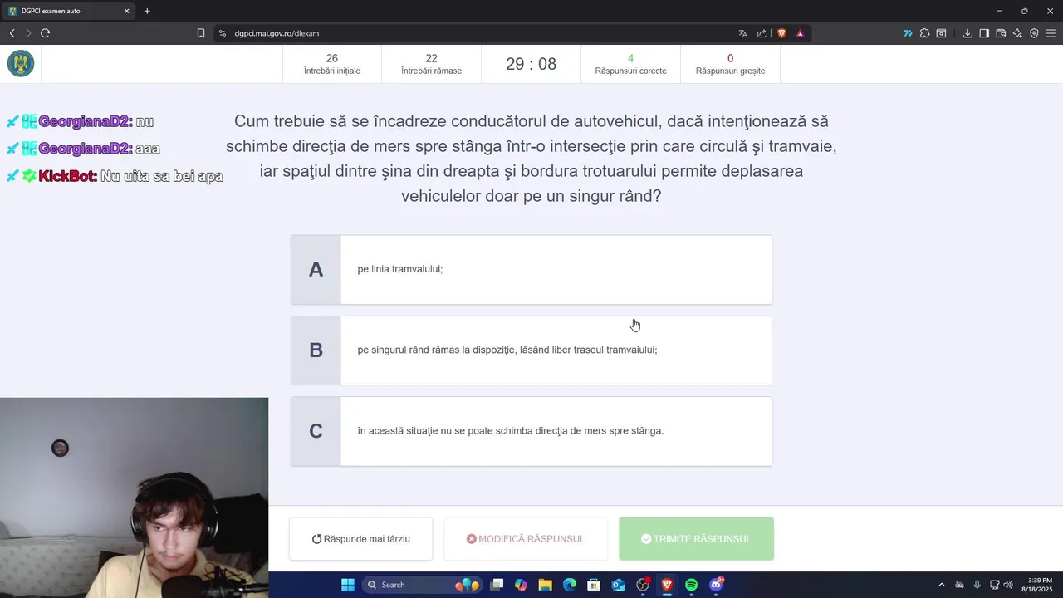This screenshot has height=598, width=1063.
Task: Click the Întrebări rămase counter showing 22
Action: tap(431, 64)
